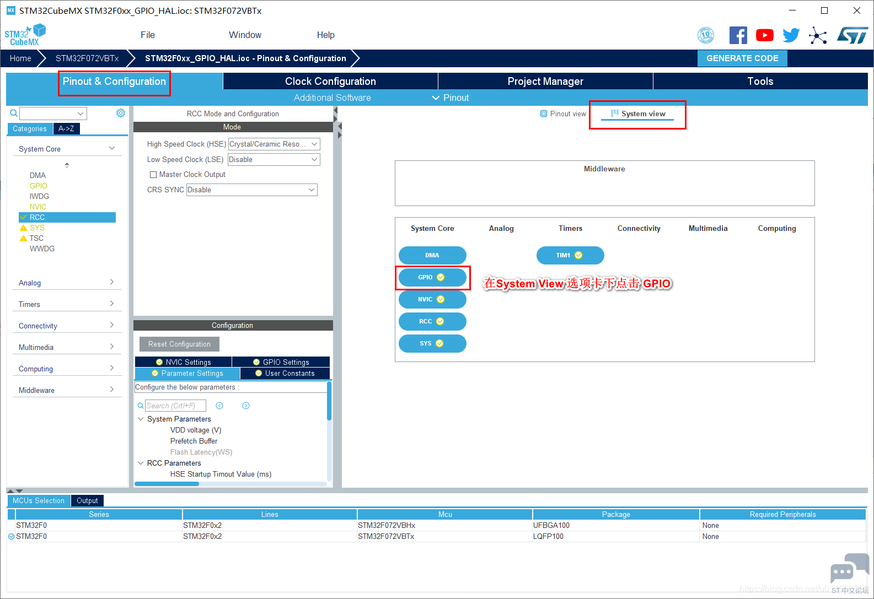Open the User Constants tab
Viewport: 874px width, 599px height.
click(x=285, y=373)
